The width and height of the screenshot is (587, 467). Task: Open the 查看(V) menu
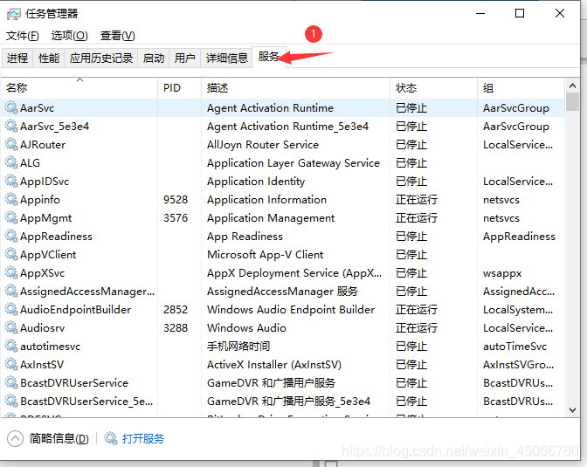click(x=118, y=36)
